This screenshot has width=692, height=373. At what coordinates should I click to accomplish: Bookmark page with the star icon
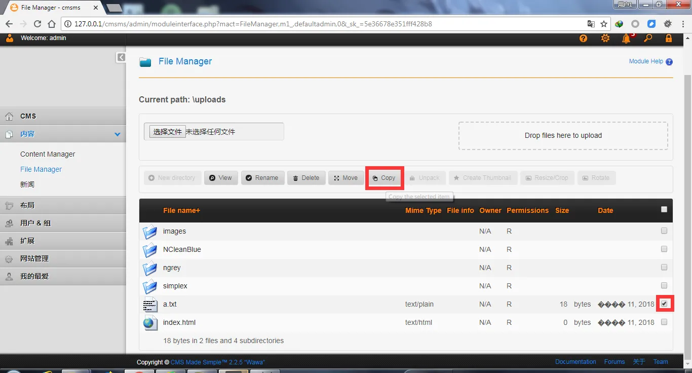[x=604, y=24]
